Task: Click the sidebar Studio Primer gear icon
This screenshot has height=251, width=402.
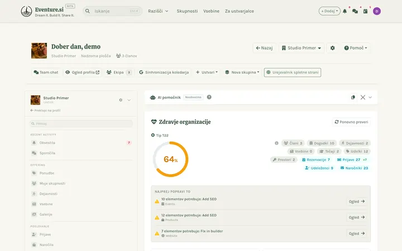Action: pos(121,100)
